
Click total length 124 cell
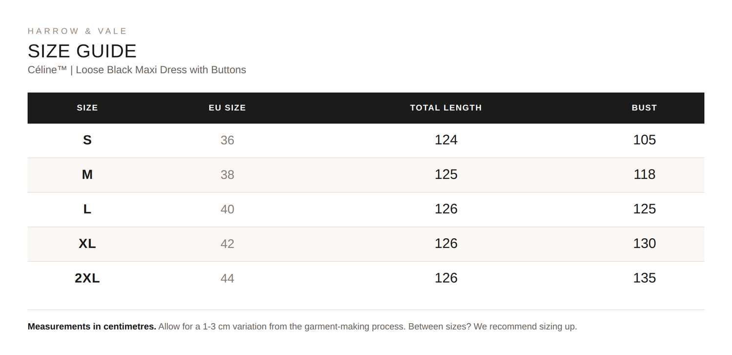446,140
